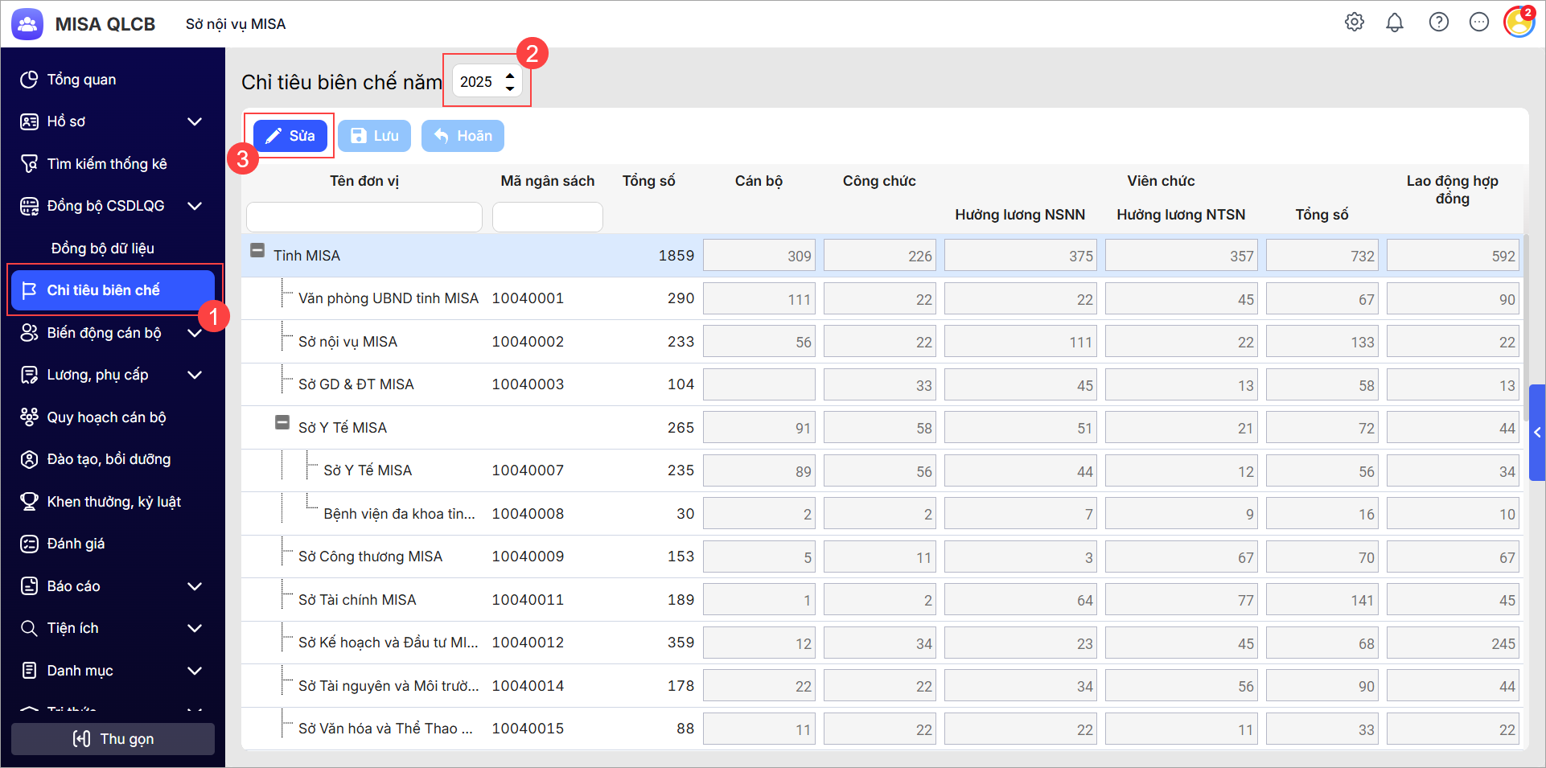Expand the Hồ sơ menu chevron

point(194,121)
